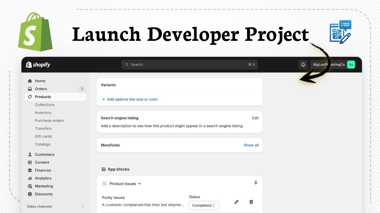Open the notifications bell
The width and height of the screenshot is (380, 213).
(303, 64)
